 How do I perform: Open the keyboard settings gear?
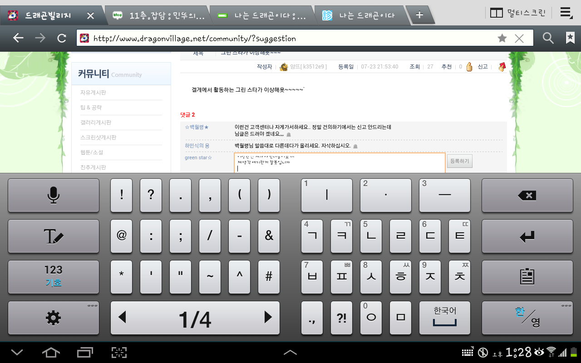(54, 318)
